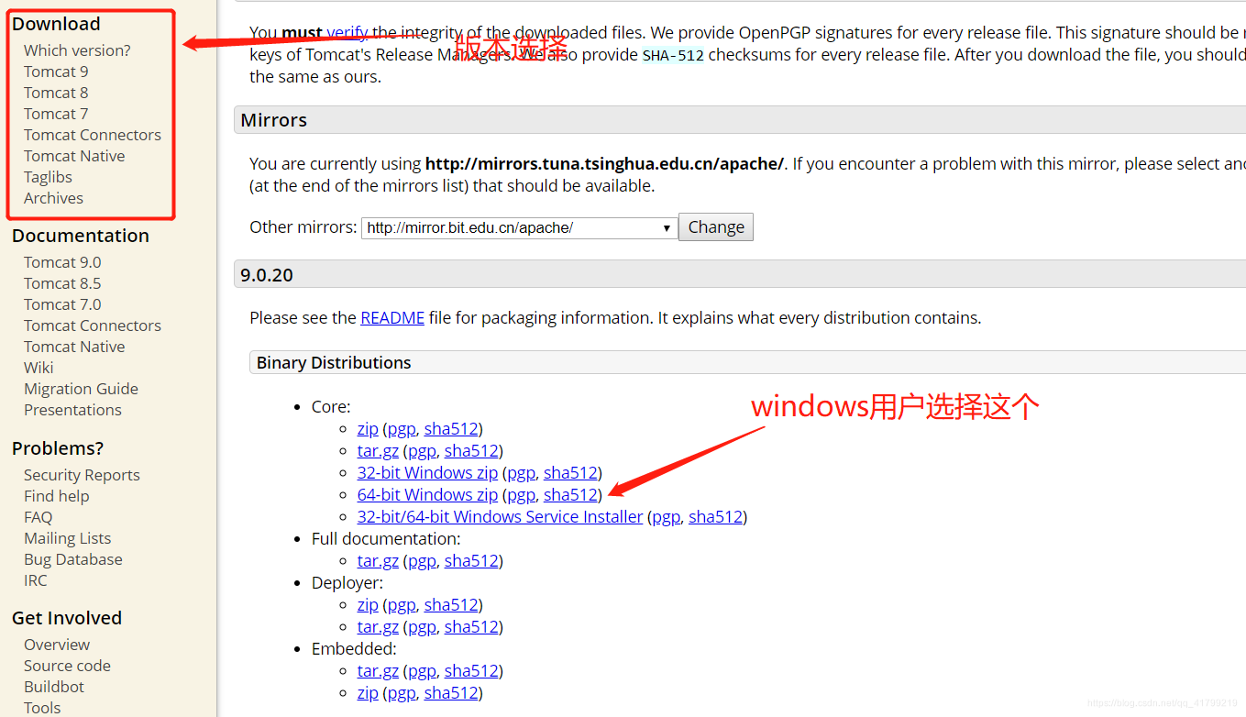Open Tomcat 8 under Download
1246x717 pixels.
pos(56,93)
